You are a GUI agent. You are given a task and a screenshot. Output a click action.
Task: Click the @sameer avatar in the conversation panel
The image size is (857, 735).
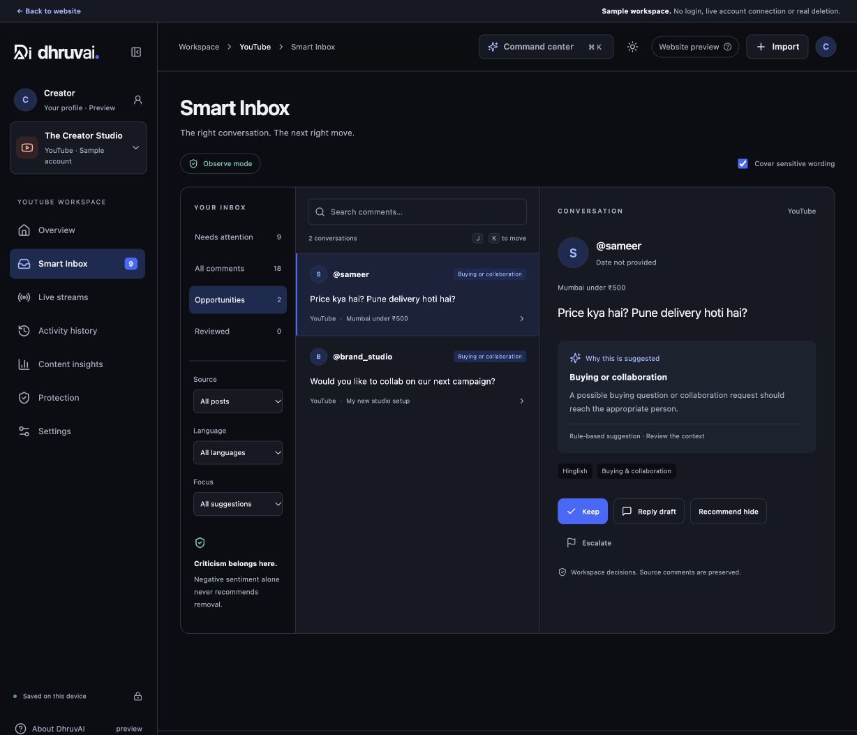(573, 253)
